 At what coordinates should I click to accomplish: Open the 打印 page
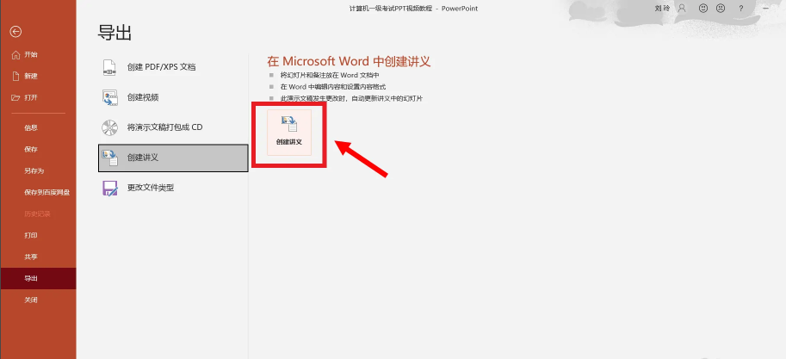pyautogui.click(x=31, y=235)
